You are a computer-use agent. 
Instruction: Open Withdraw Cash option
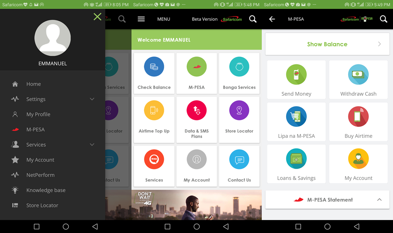point(358,75)
